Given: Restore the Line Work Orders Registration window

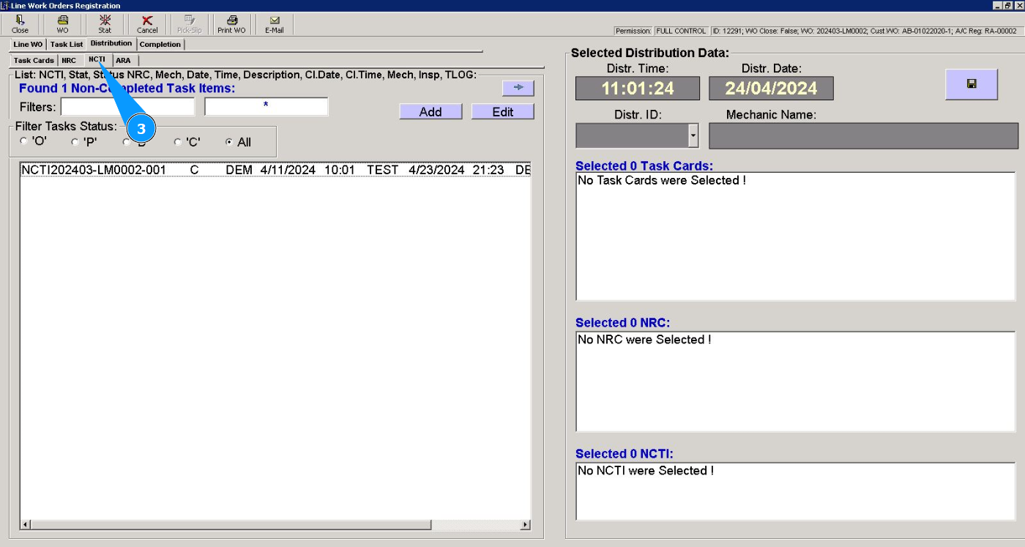Looking at the screenshot, I should pos(1008,5).
